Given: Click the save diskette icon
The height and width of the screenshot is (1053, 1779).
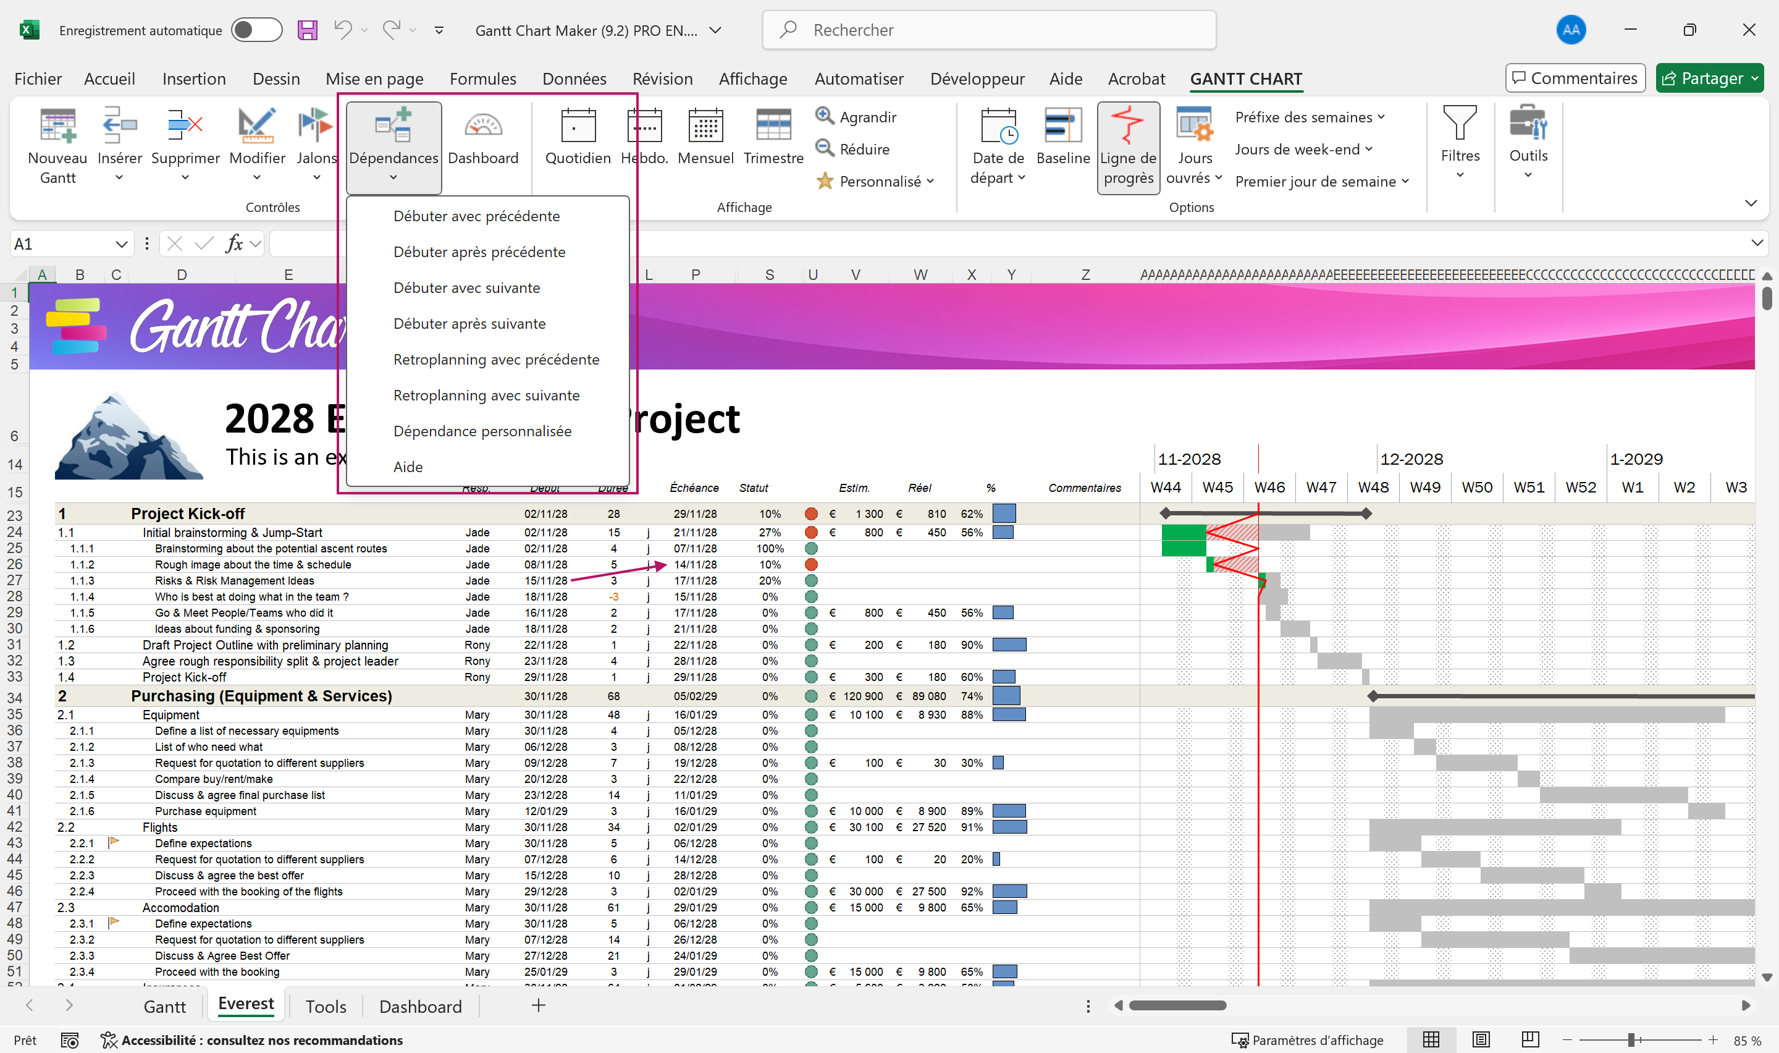Looking at the screenshot, I should pos(307,30).
